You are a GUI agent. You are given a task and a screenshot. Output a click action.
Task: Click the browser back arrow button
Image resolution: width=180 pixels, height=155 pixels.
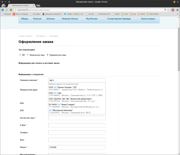3,10
